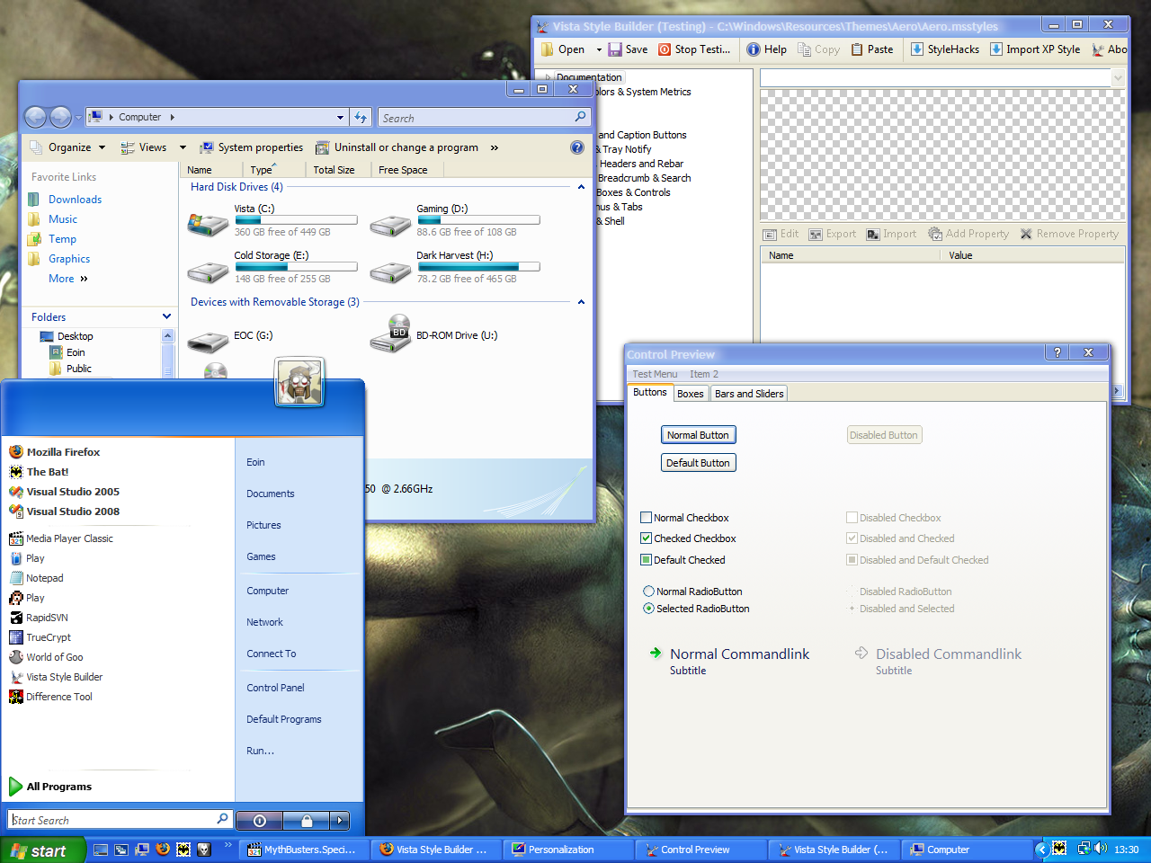Click Uninstall or change a program

click(397, 147)
